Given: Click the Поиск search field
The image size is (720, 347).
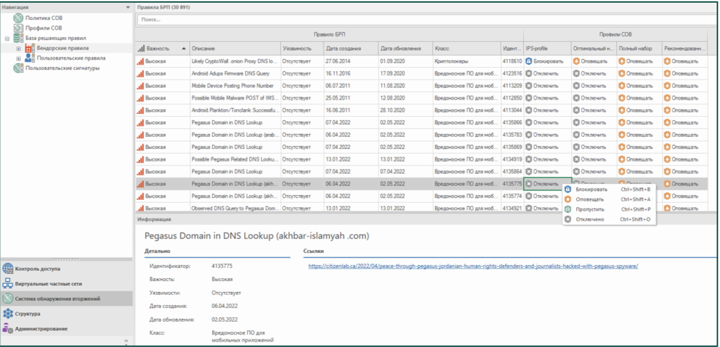Looking at the screenshot, I should pos(426,20).
